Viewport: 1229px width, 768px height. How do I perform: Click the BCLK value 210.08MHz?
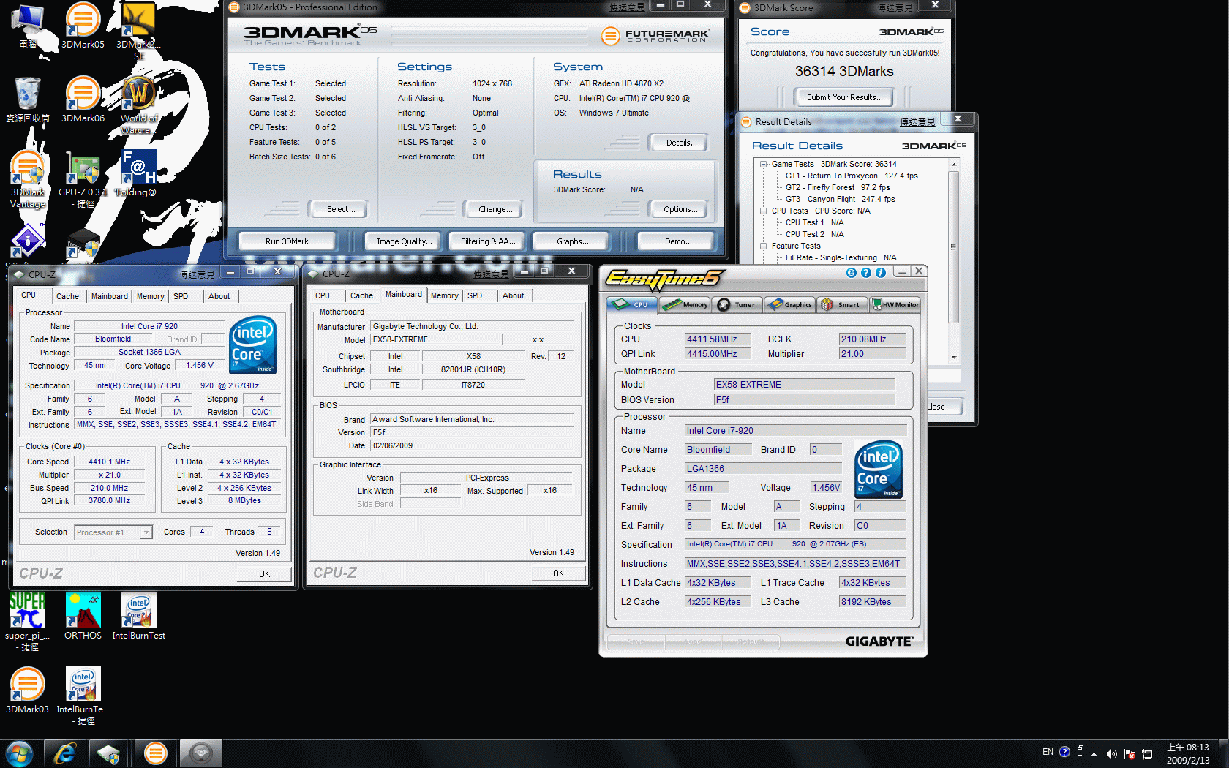coord(872,339)
